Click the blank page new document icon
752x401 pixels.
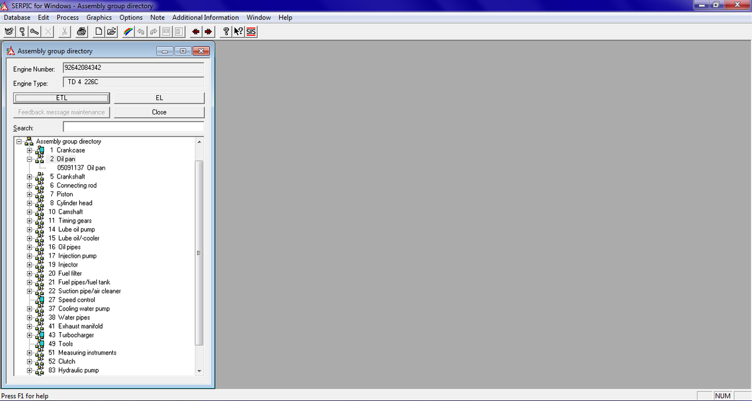coord(99,32)
